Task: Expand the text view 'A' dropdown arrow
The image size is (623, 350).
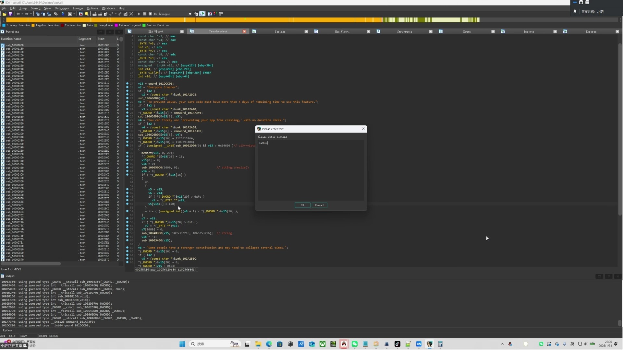Action: 74,14
